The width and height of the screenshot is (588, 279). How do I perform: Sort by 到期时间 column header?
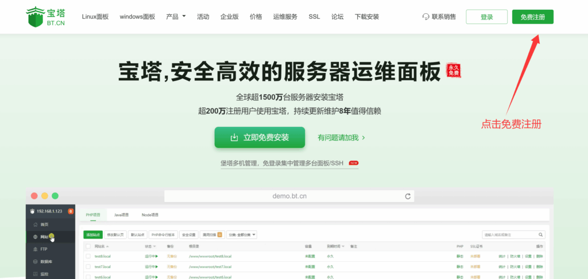click(x=335, y=246)
